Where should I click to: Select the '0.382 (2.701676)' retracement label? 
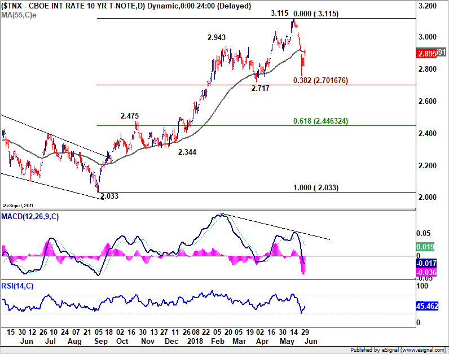320,80
